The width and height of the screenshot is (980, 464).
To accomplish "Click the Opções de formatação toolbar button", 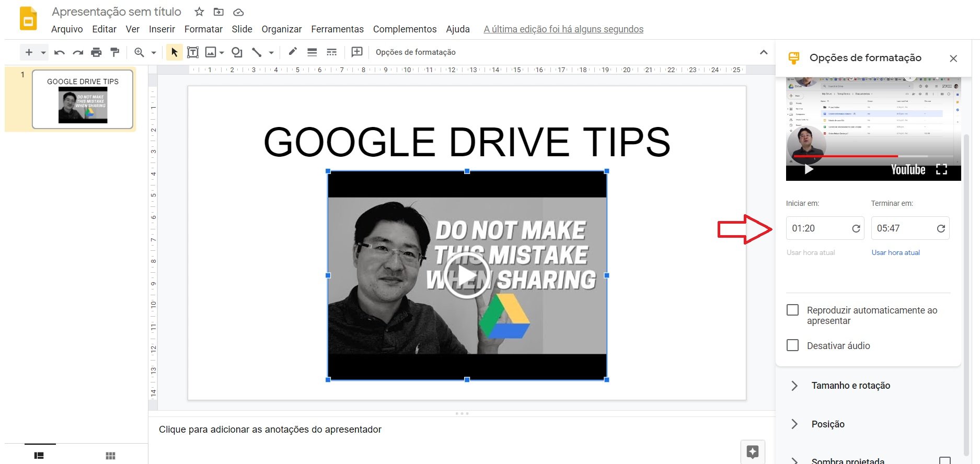I will [x=416, y=52].
